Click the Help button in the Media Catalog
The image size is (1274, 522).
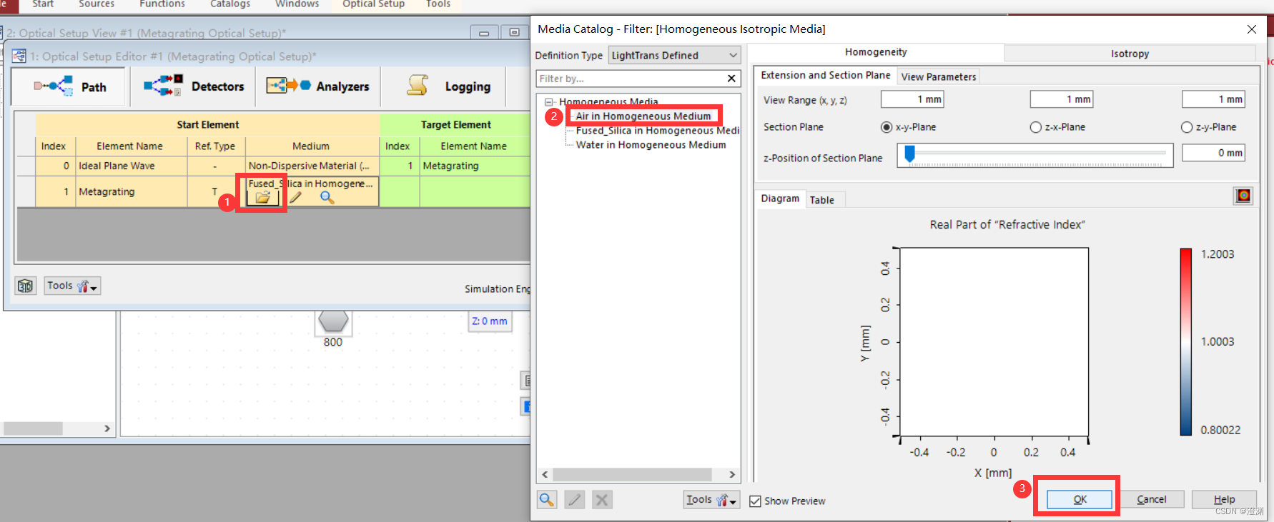pos(1224,499)
